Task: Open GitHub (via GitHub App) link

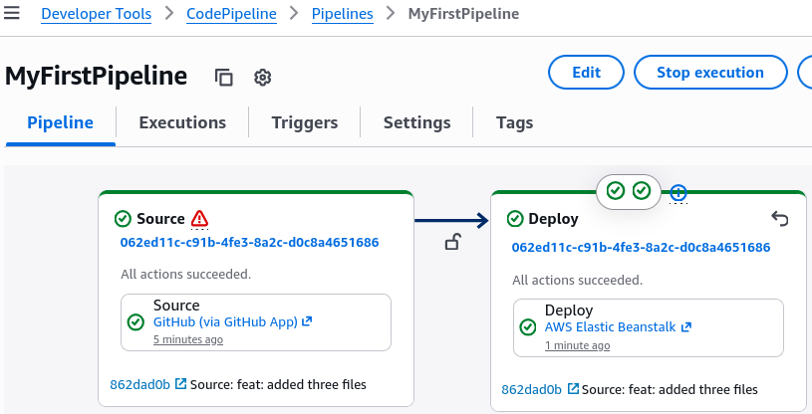Action: 225,321
